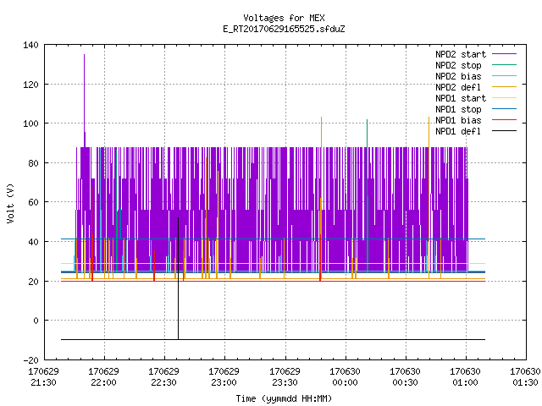Click the black NPD1 defl vertical spike

(x=179, y=278)
